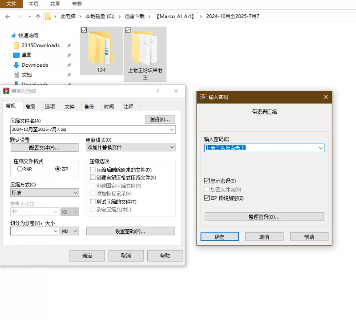
Task: Click the up-directory arrow in Explorer
Action: tap(38, 16)
